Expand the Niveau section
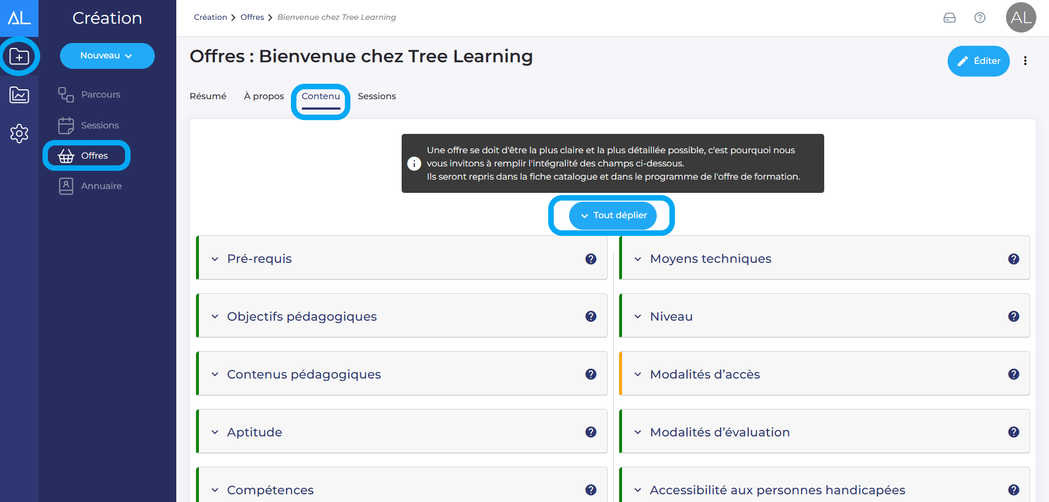 [671, 316]
